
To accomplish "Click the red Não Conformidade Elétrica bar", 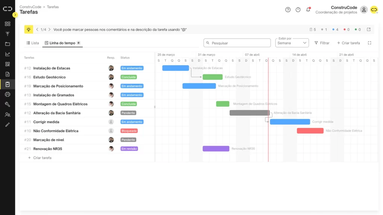I will [310, 131].
